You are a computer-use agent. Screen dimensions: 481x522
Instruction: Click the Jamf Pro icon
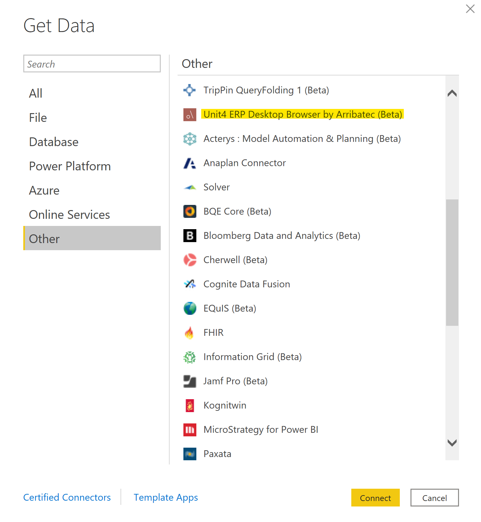(x=190, y=381)
